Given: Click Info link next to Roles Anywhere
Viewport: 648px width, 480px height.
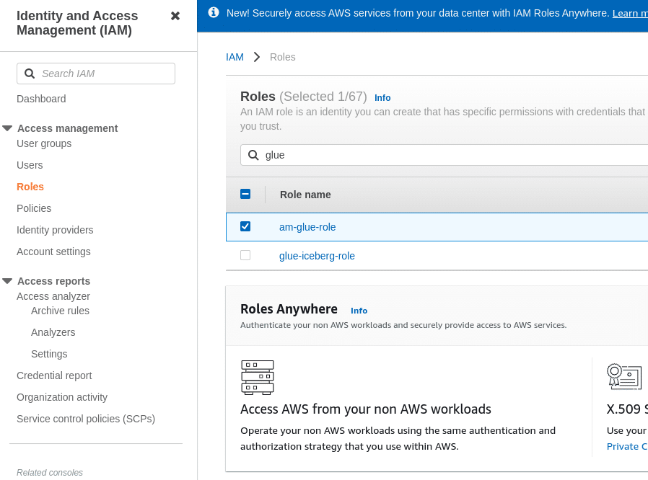Looking at the screenshot, I should click(x=359, y=311).
